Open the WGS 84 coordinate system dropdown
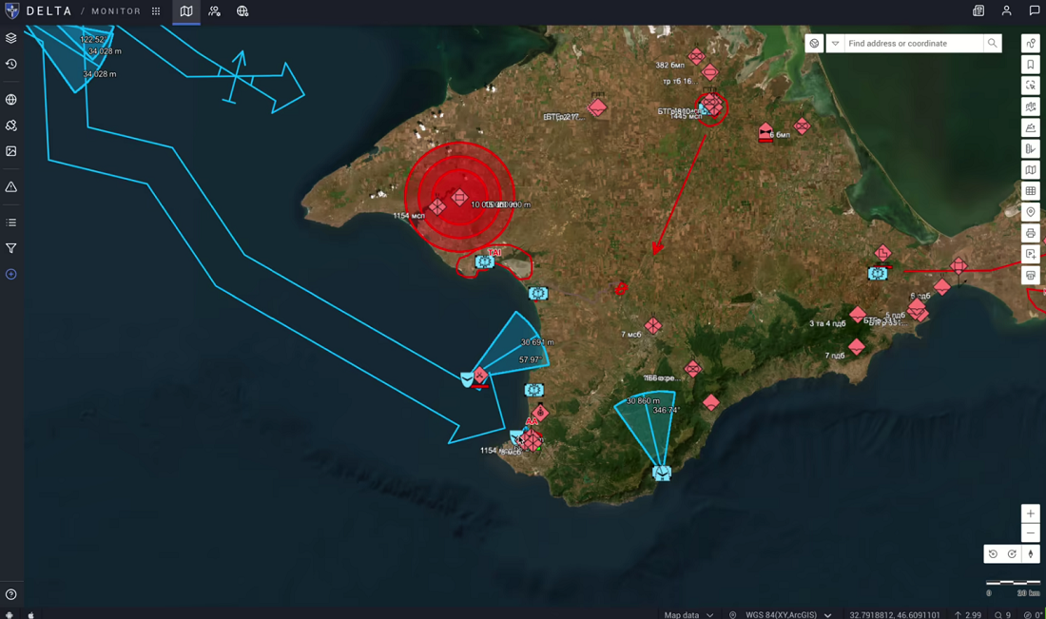 click(x=788, y=614)
